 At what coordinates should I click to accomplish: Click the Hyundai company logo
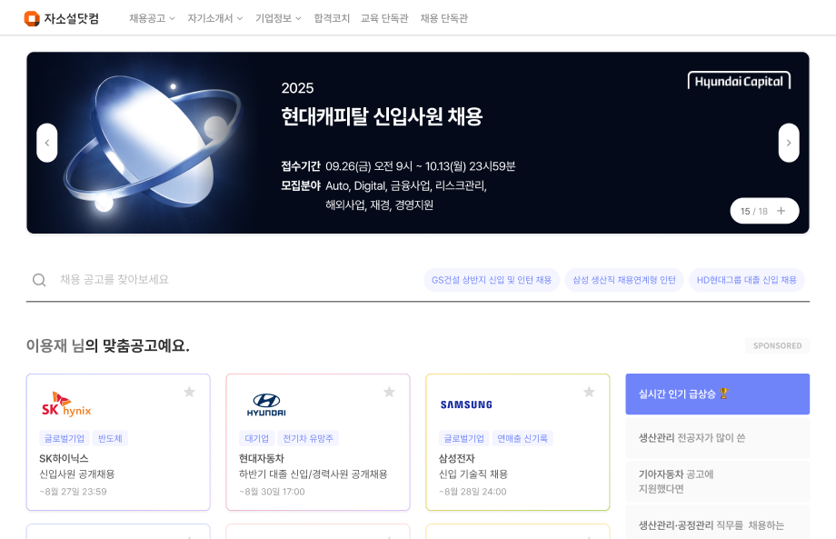[266, 404]
